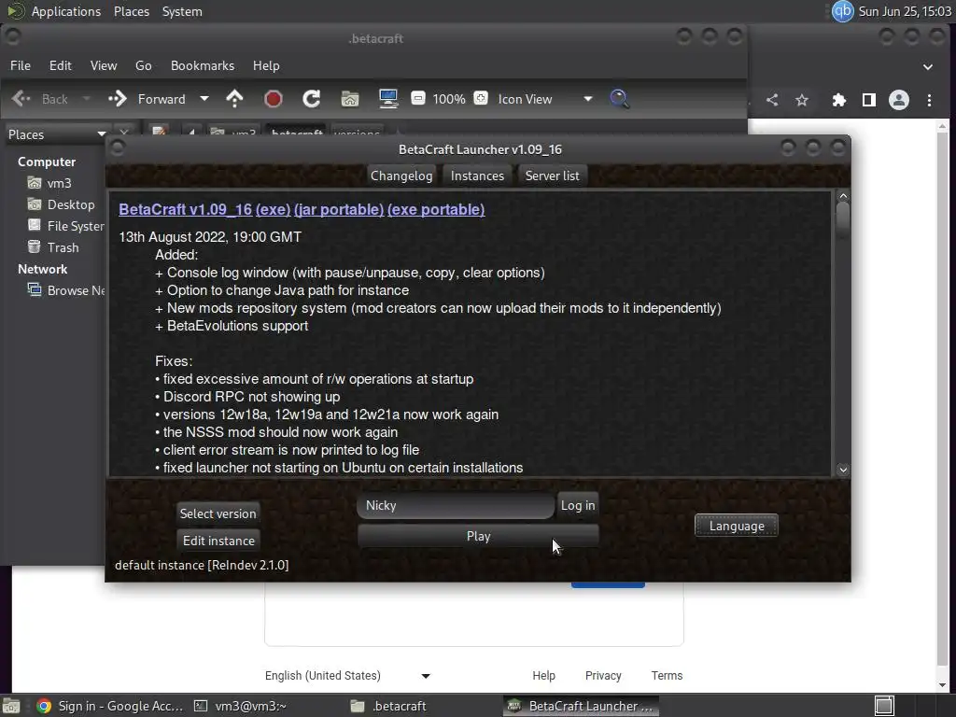Switch to the Server list tab
This screenshot has height=717, width=956.
(x=553, y=176)
